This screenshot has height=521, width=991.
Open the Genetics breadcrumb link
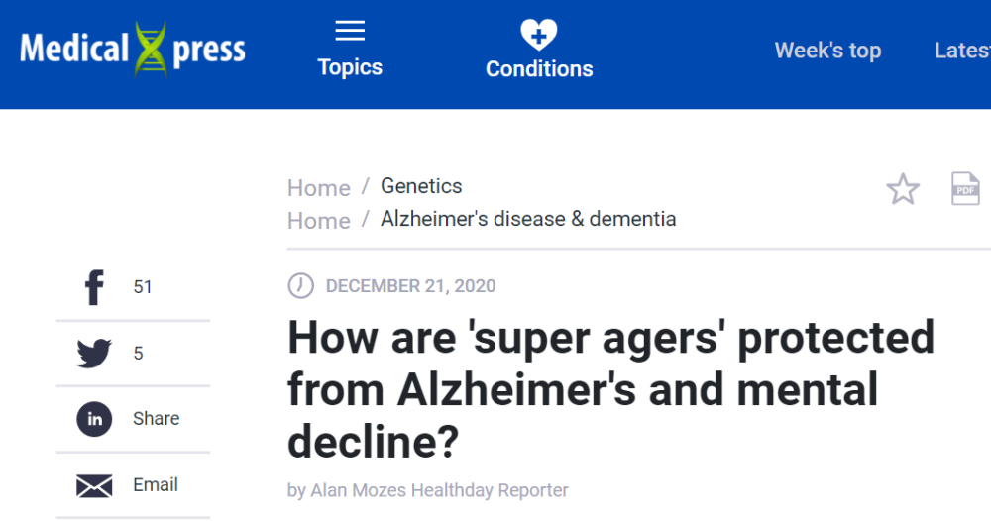coord(421,186)
